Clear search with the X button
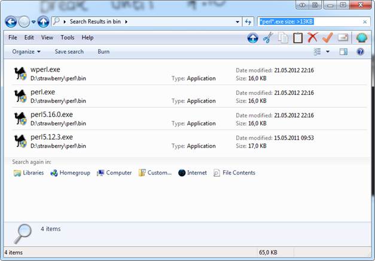Viewport: 375px width, 261px height. [x=365, y=22]
